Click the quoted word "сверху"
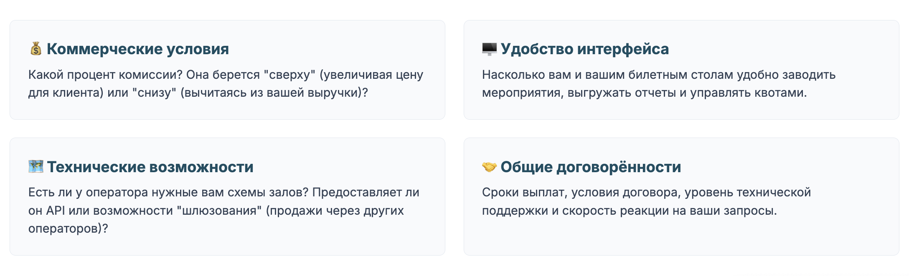 [289, 75]
